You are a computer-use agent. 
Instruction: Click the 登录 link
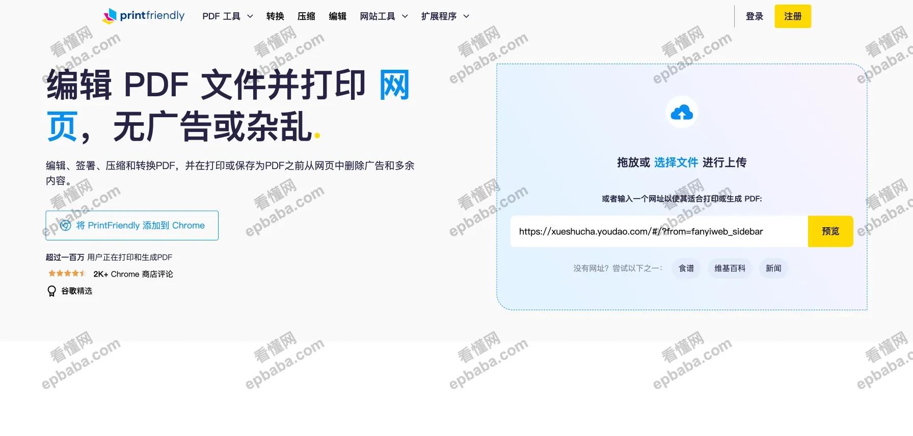point(754,16)
